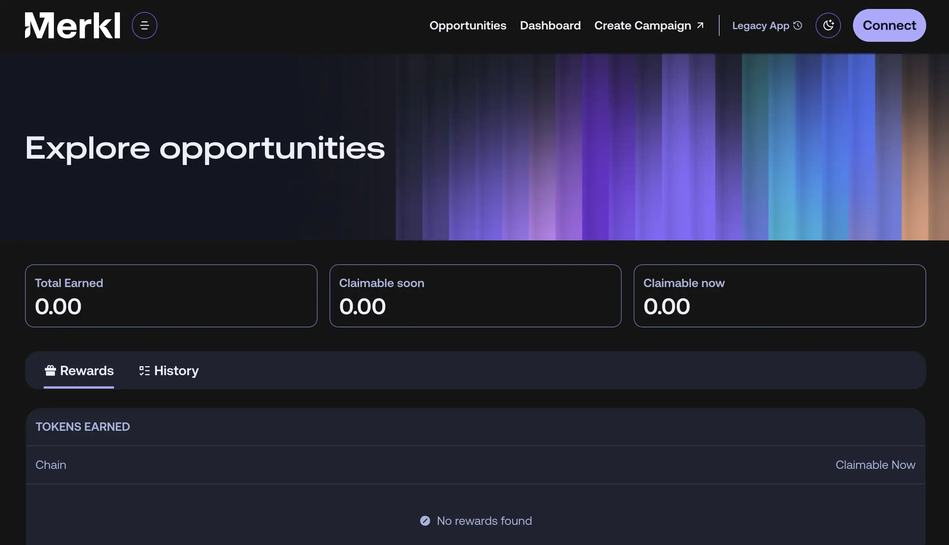Click the Claimable Now column header
Screen dimensions: 949x545
[x=875, y=465]
